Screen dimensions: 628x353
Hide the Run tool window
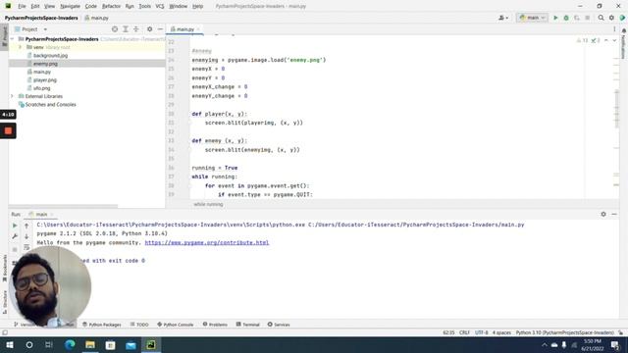[x=614, y=214]
